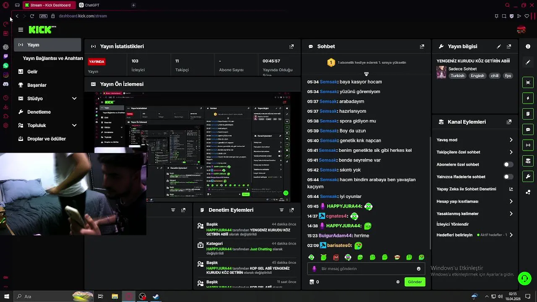The image size is (537, 302).
Task: Open Twitch in Opera sidebar
Action: pos(5,56)
